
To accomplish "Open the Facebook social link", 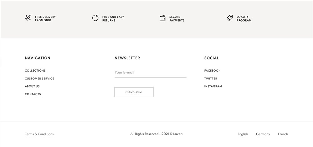I will click(x=212, y=71).
